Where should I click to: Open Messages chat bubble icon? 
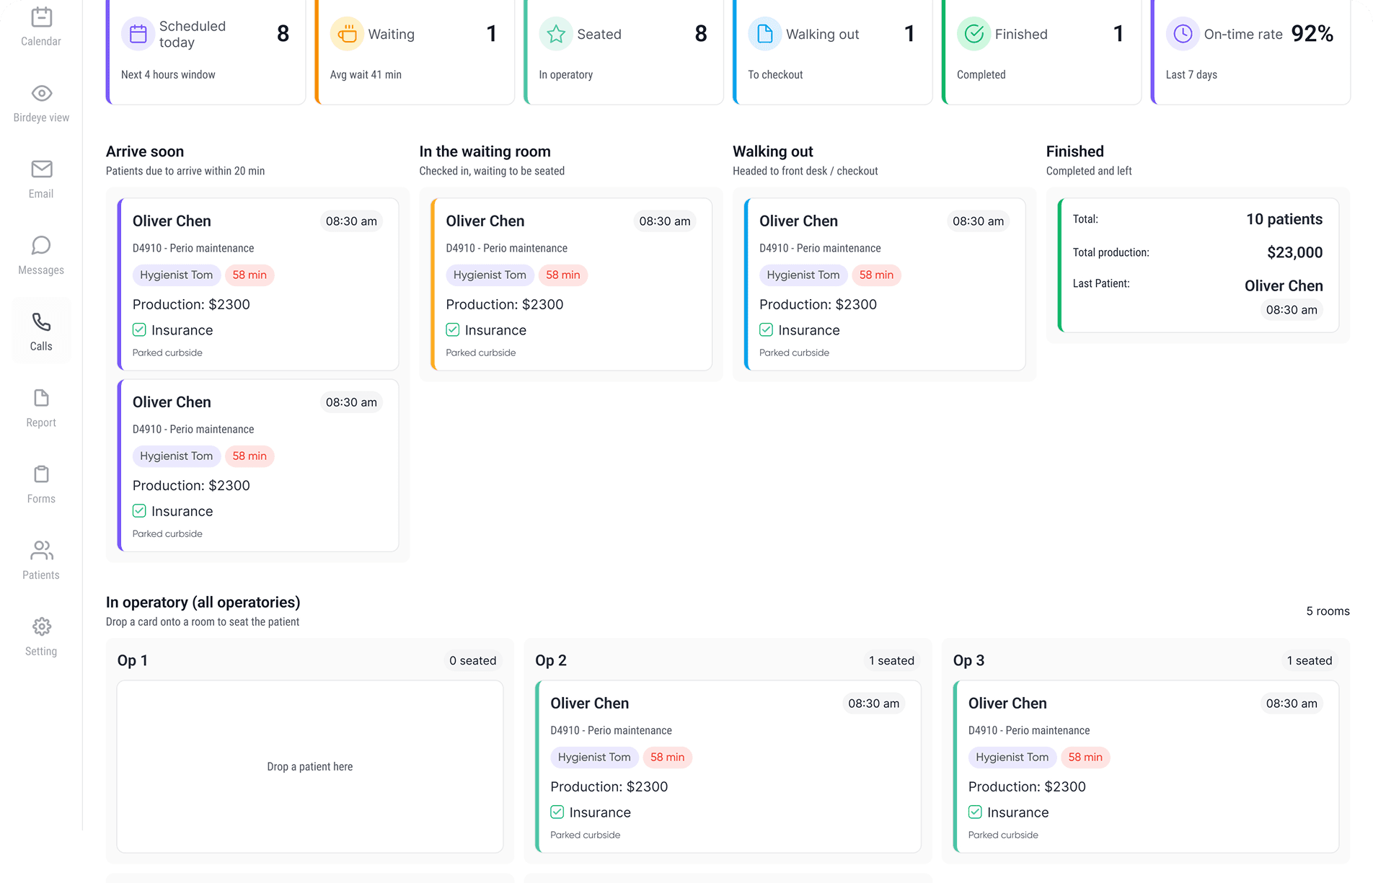tap(41, 246)
